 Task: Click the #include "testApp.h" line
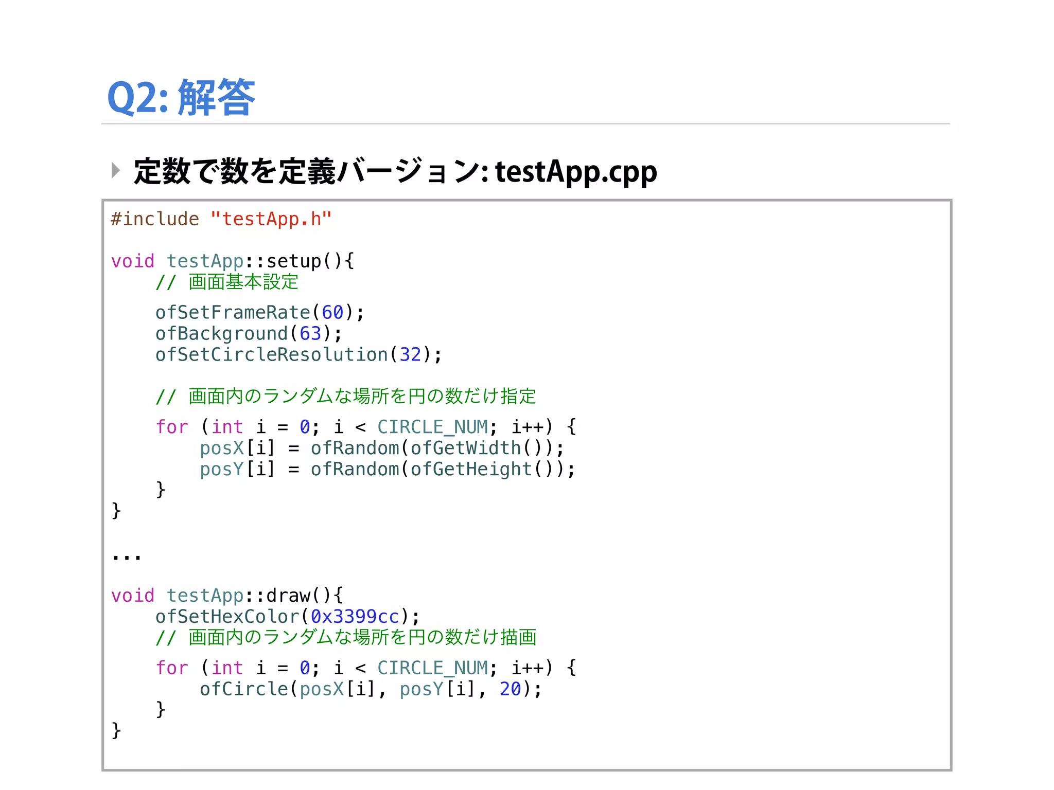(x=221, y=219)
